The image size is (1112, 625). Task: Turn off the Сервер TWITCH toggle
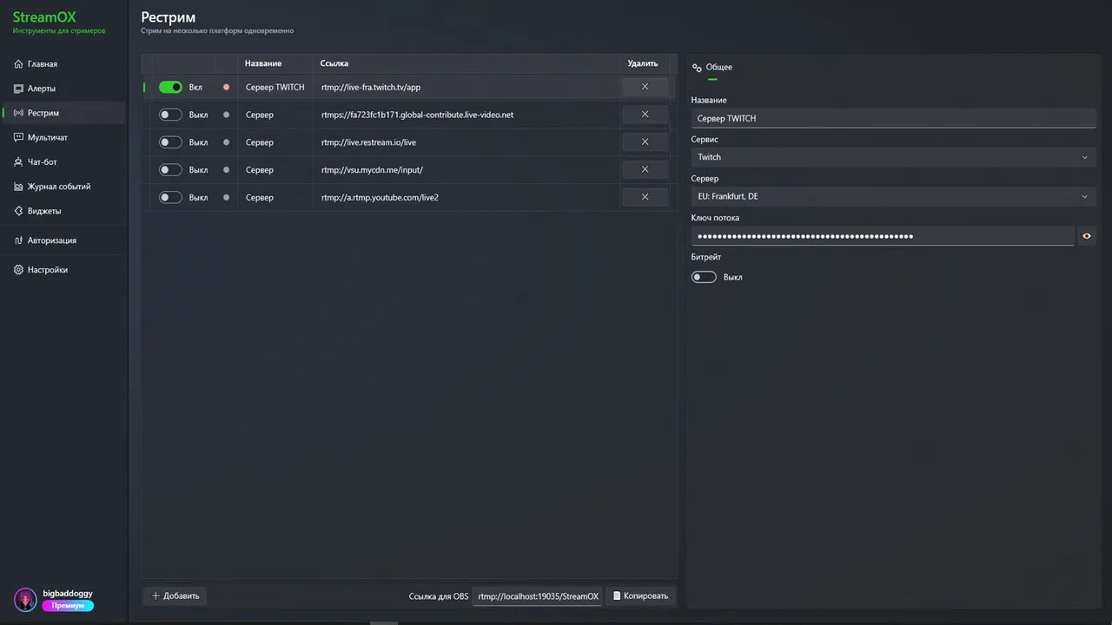pyautogui.click(x=170, y=87)
